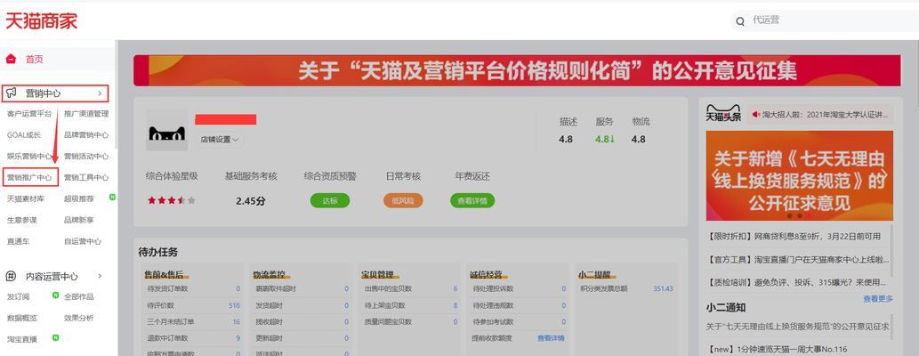Open GOAL成长
Image resolution: width=919 pixels, height=356 pixels.
tap(24, 135)
